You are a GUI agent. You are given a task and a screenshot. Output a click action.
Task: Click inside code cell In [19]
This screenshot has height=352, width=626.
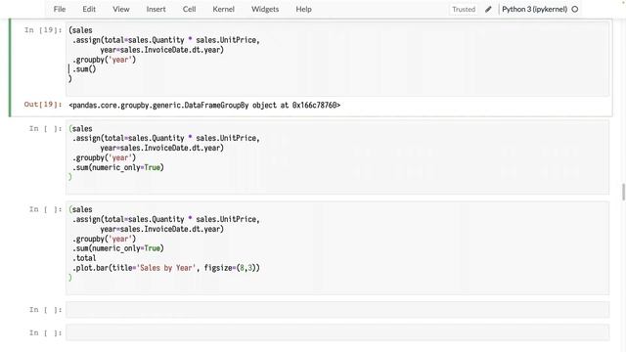click(x=337, y=59)
